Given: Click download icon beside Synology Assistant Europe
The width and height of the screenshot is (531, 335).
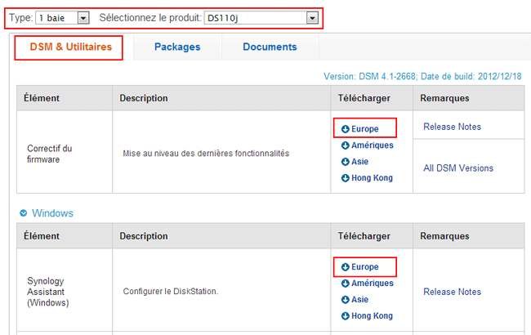Looking at the screenshot, I should [346, 267].
